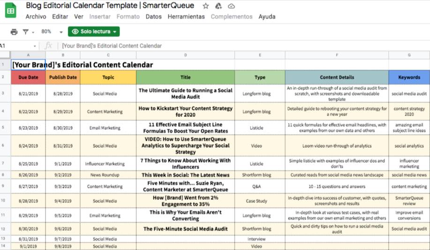Select column F header

click(337, 55)
